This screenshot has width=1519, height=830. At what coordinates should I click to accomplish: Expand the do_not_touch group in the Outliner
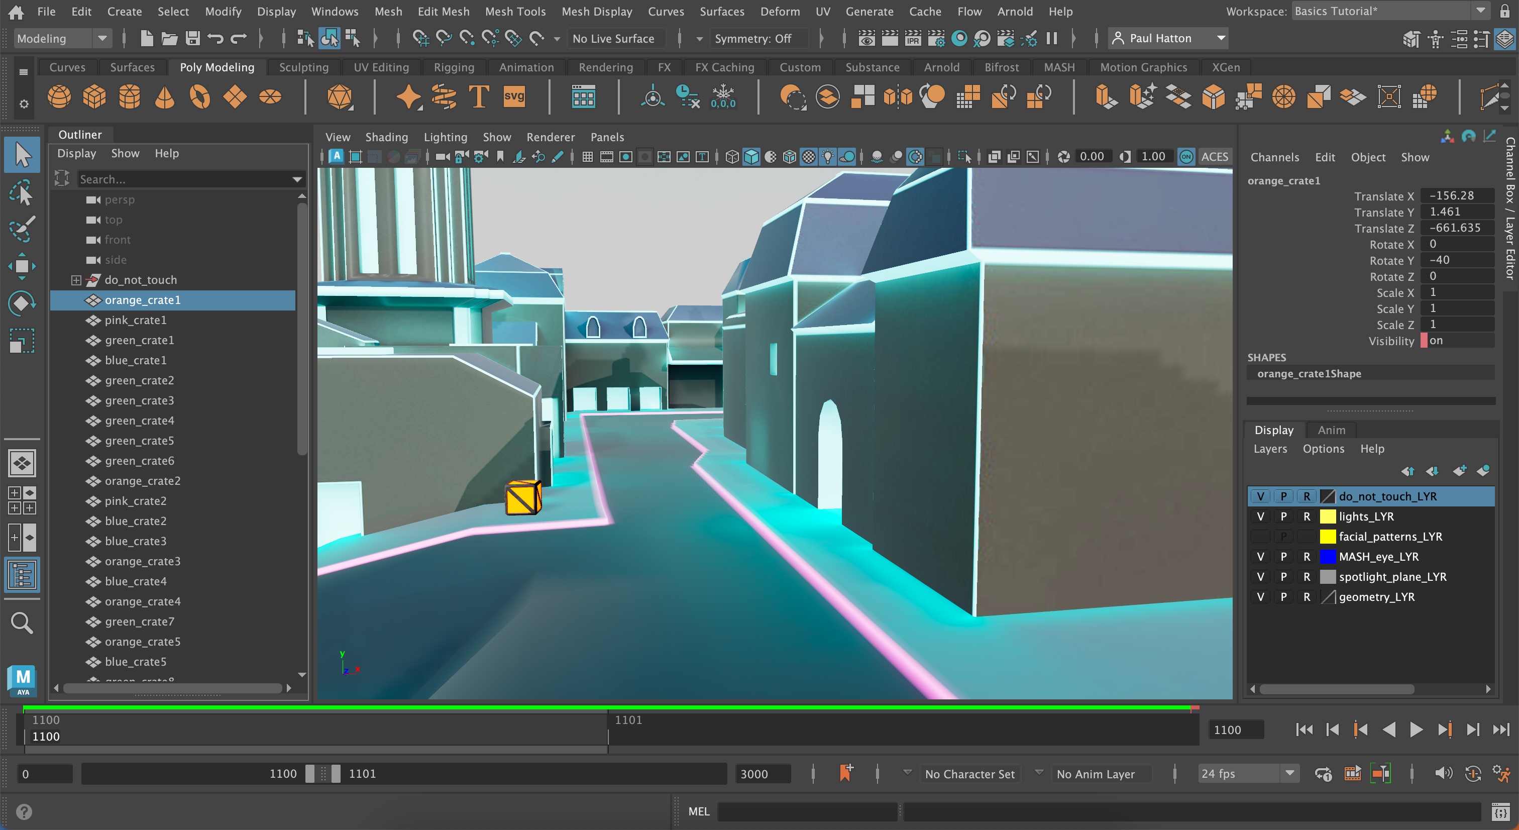[x=76, y=280]
